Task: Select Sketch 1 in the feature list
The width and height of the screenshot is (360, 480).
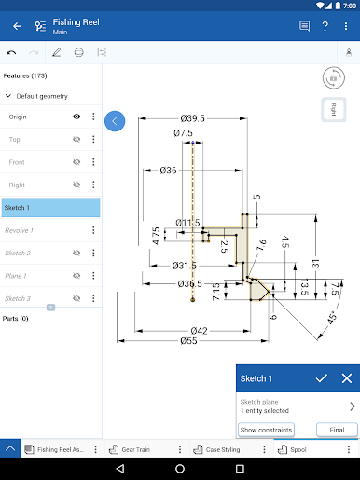Action: (50, 208)
